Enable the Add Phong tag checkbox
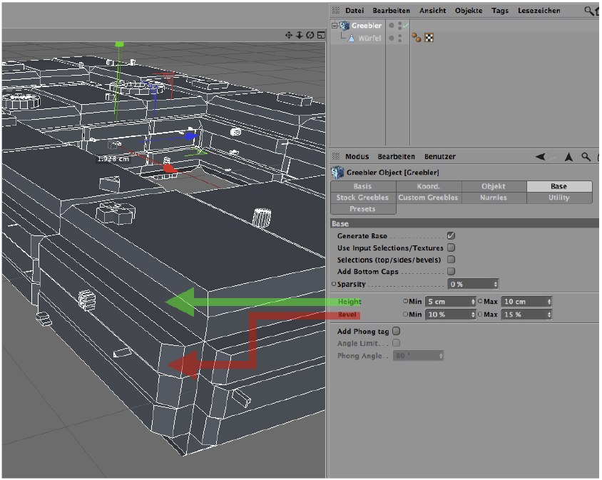Screen dimensions: 602x480 [x=397, y=331]
